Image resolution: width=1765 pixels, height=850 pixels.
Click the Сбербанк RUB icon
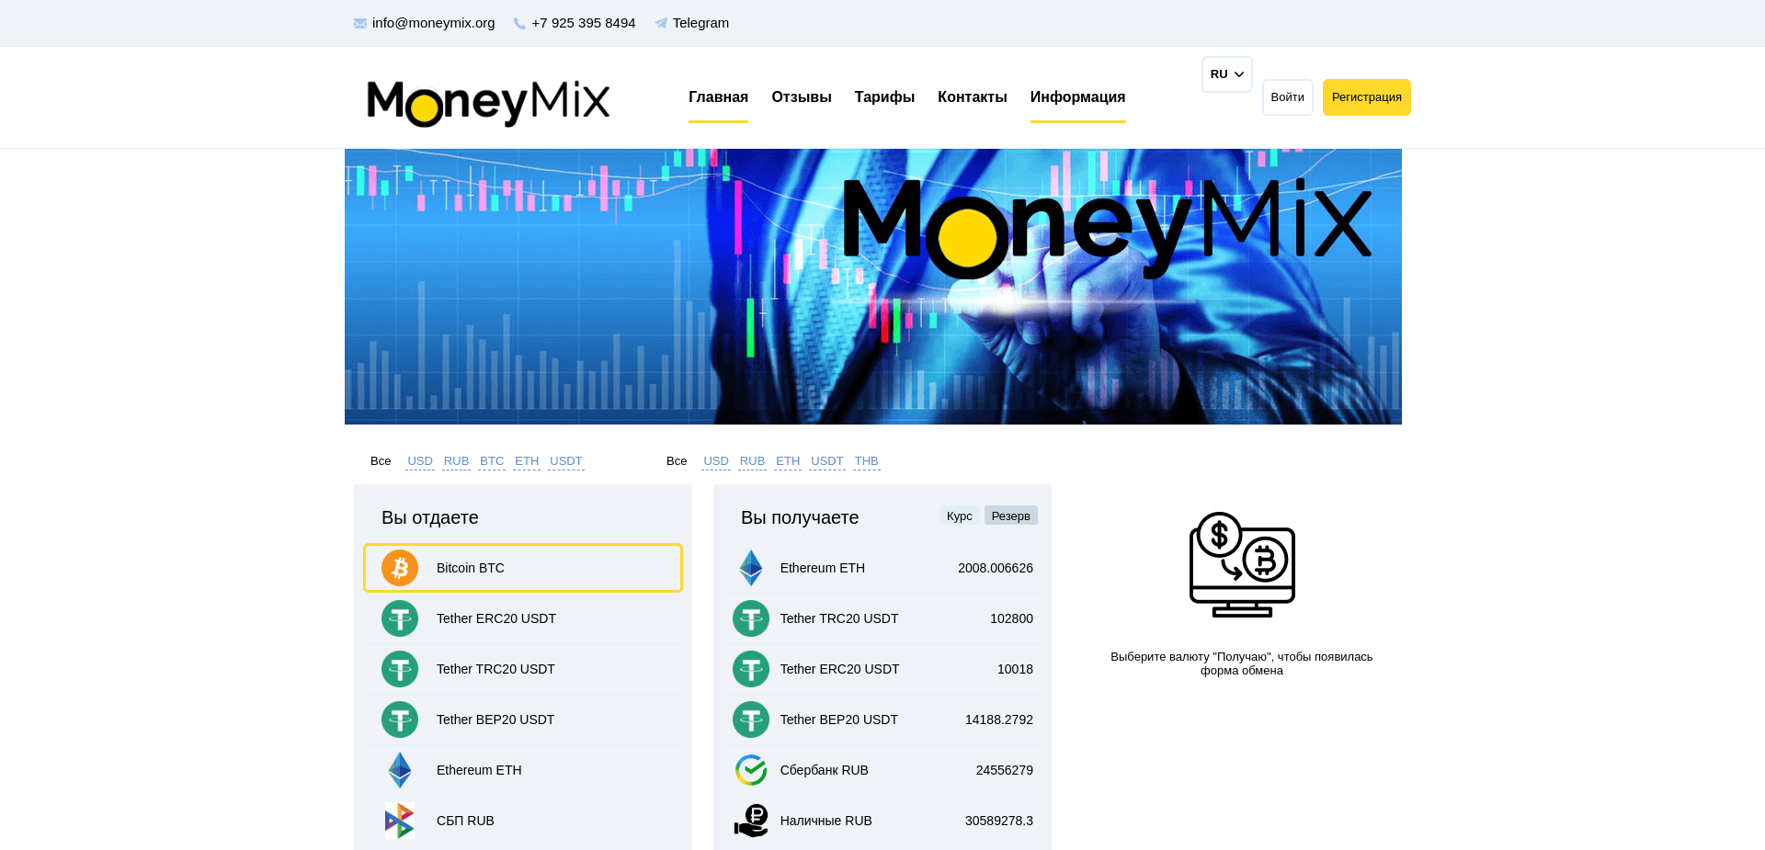pyautogui.click(x=751, y=770)
